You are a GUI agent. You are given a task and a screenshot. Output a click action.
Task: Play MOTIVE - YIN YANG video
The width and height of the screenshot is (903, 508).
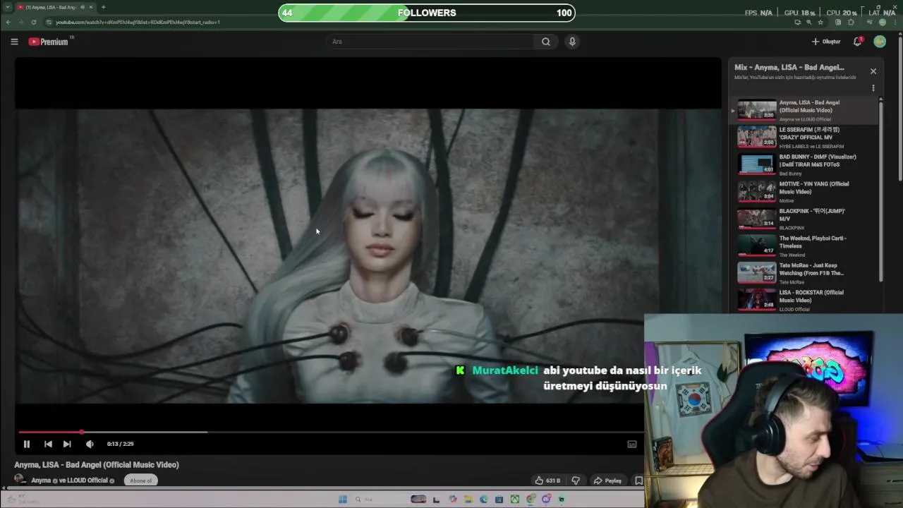pos(804,191)
